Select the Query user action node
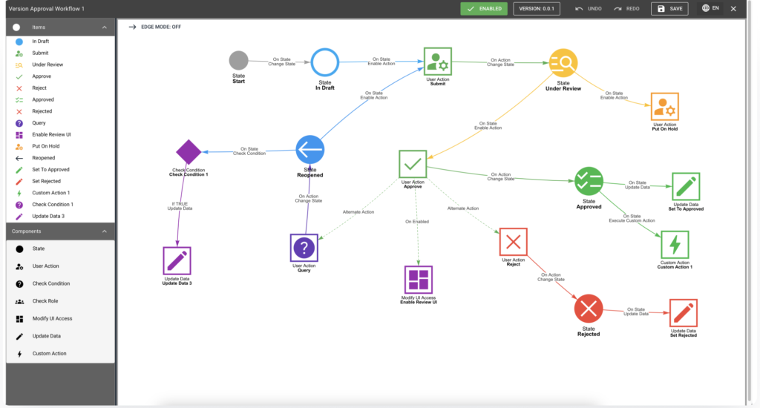 pyautogui.click(x=304, y=248)
